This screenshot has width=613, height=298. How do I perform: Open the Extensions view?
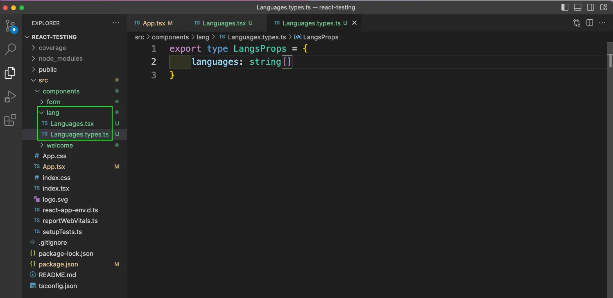10,120
